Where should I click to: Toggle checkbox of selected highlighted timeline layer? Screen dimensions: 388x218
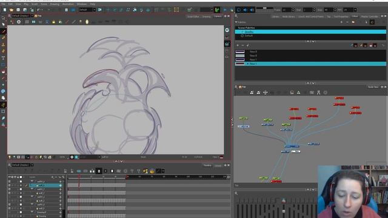point(21,185)
